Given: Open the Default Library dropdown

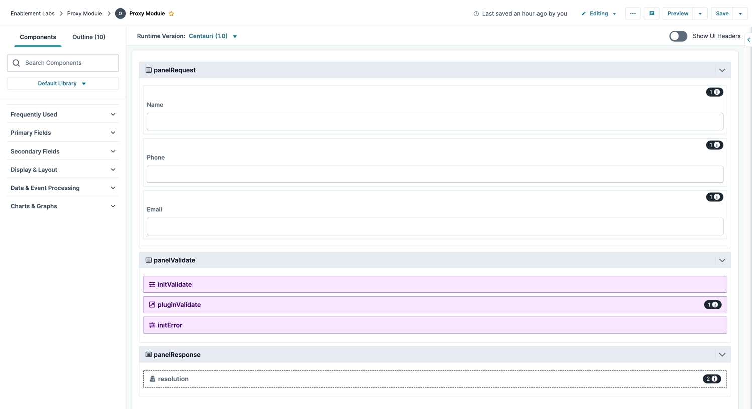Looking at the screenshot, I should [62, 83].
